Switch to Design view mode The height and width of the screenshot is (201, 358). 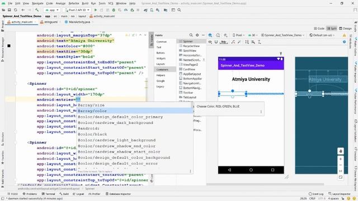(x=345, y=28)
